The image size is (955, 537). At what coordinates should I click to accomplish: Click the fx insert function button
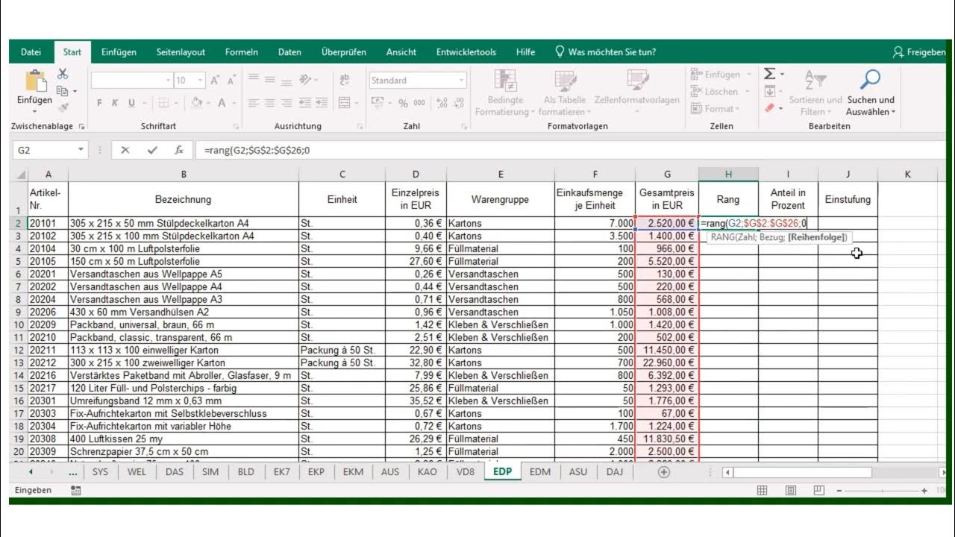coord(179,150)
